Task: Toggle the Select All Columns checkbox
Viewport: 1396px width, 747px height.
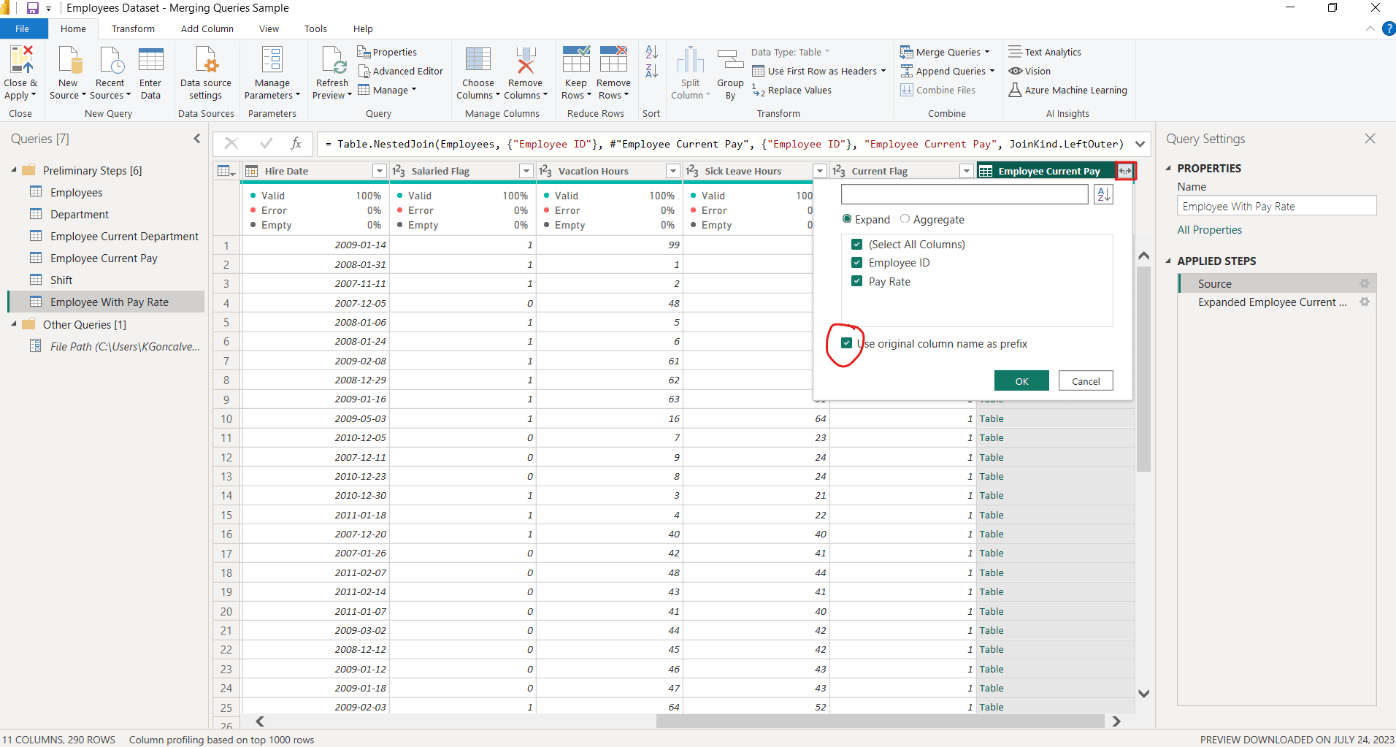Action: [857, 244]
